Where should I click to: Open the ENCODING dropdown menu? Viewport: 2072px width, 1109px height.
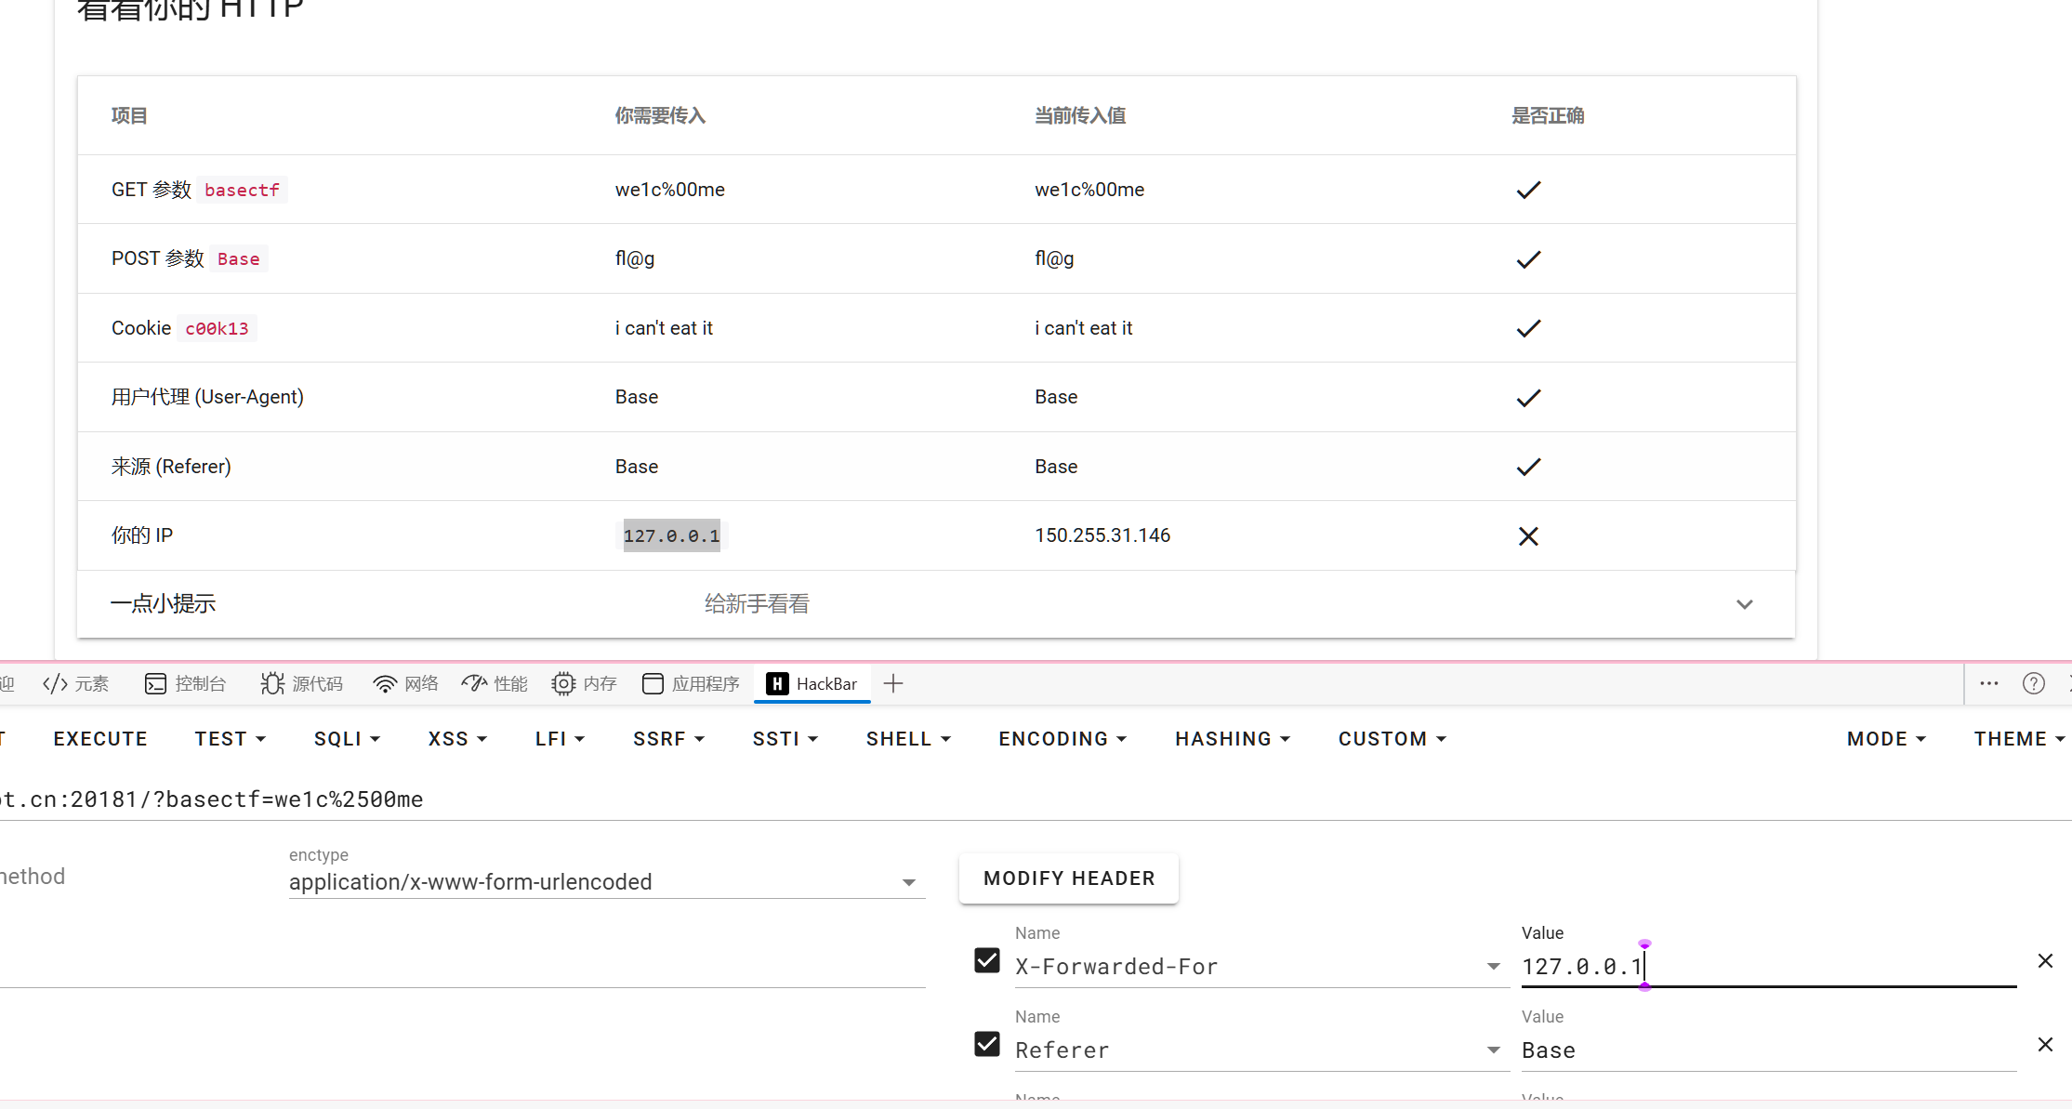pyautogui.click(x=1062, y=739)
